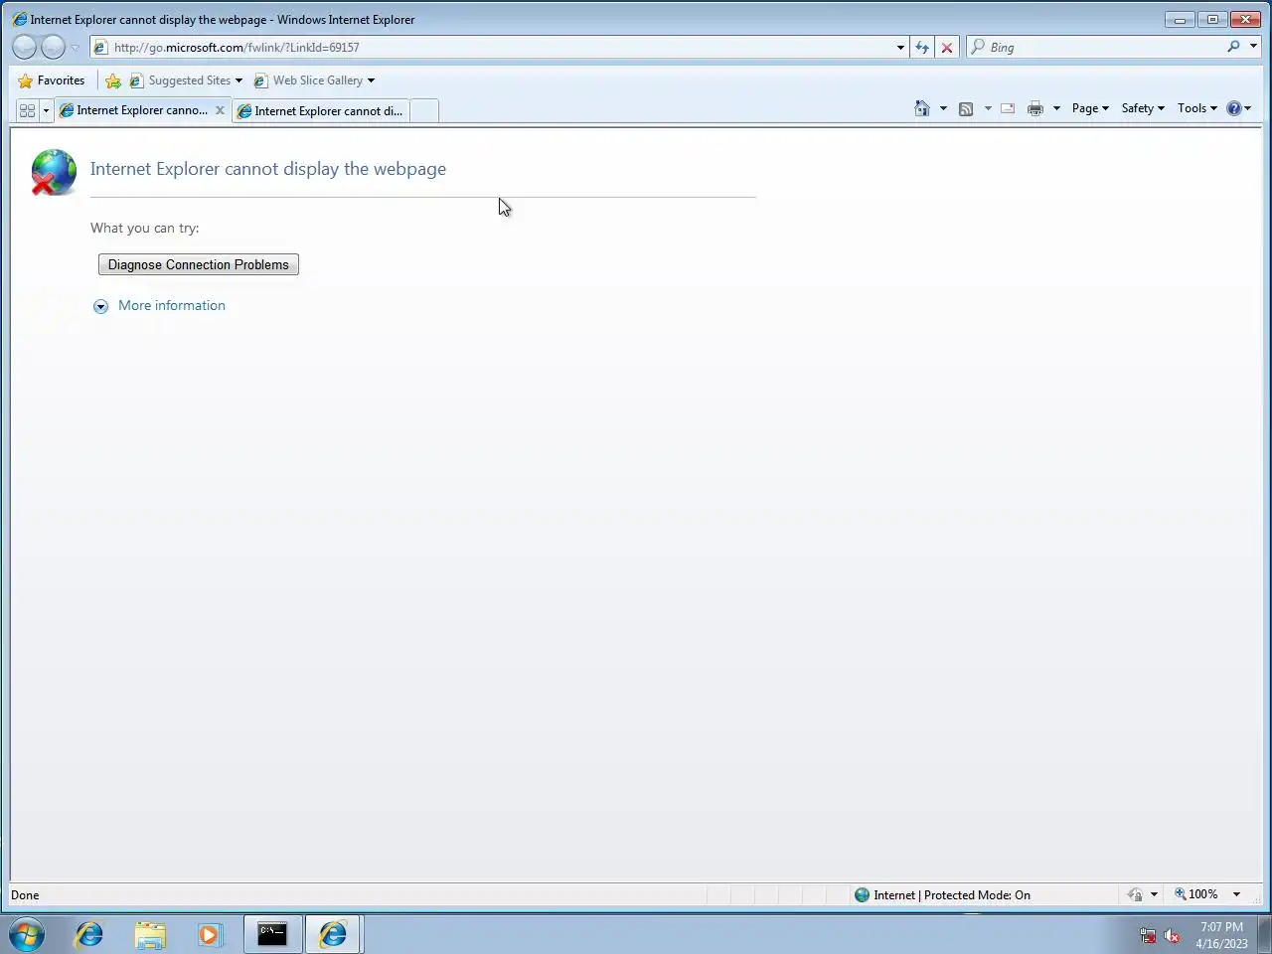Open the tab list dropdown arrow
This screenshot has width=1272, height=954.
coord(46,110)
